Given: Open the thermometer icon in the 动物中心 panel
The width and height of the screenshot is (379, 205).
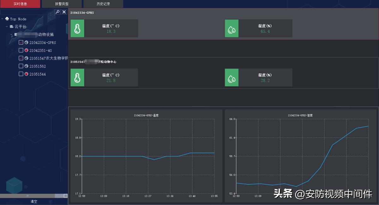Looking at the screenshot, I should tap(77, 77).
